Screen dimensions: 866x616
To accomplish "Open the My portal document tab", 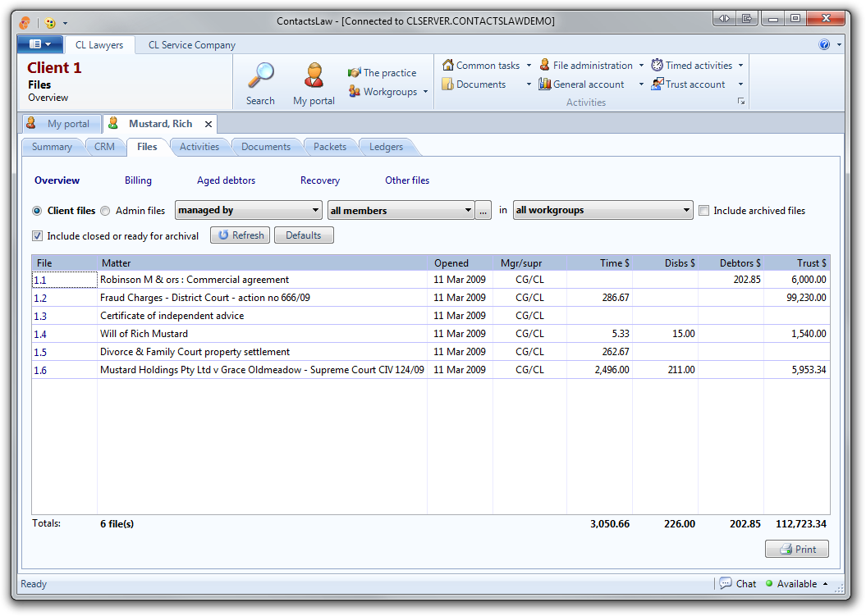I will coord(62,124).
